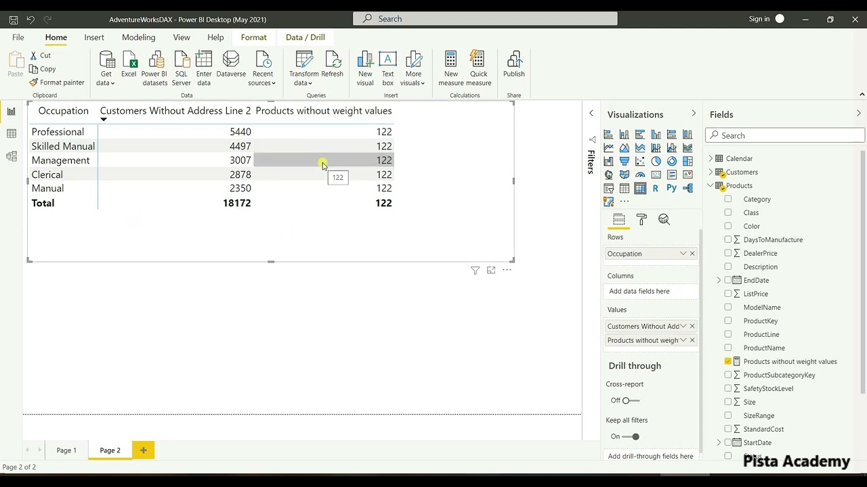Select the pie chart visual
The width and height of the screenshot is (867, 487).
pos(656,161)
